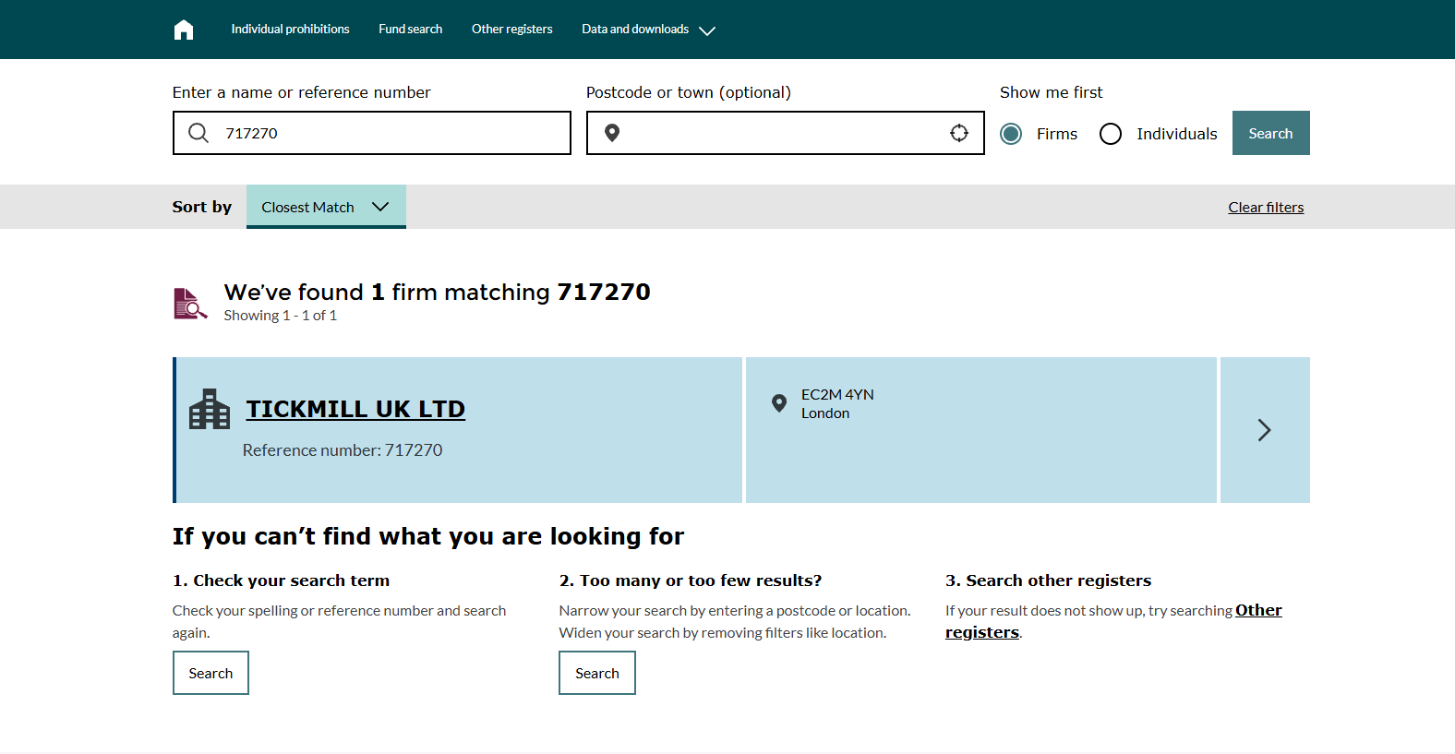Select the Individuals radio button

pos(1111,134)
